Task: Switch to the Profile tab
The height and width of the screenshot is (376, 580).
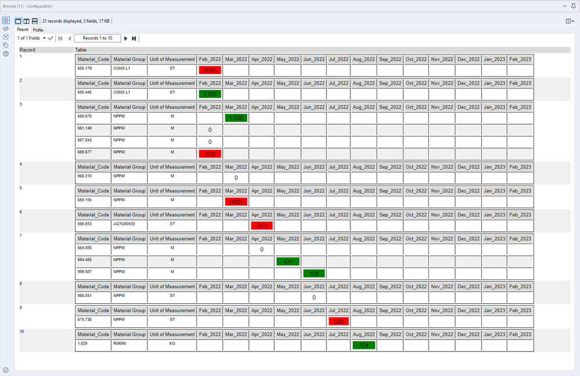Action: (x=38, y=30)
